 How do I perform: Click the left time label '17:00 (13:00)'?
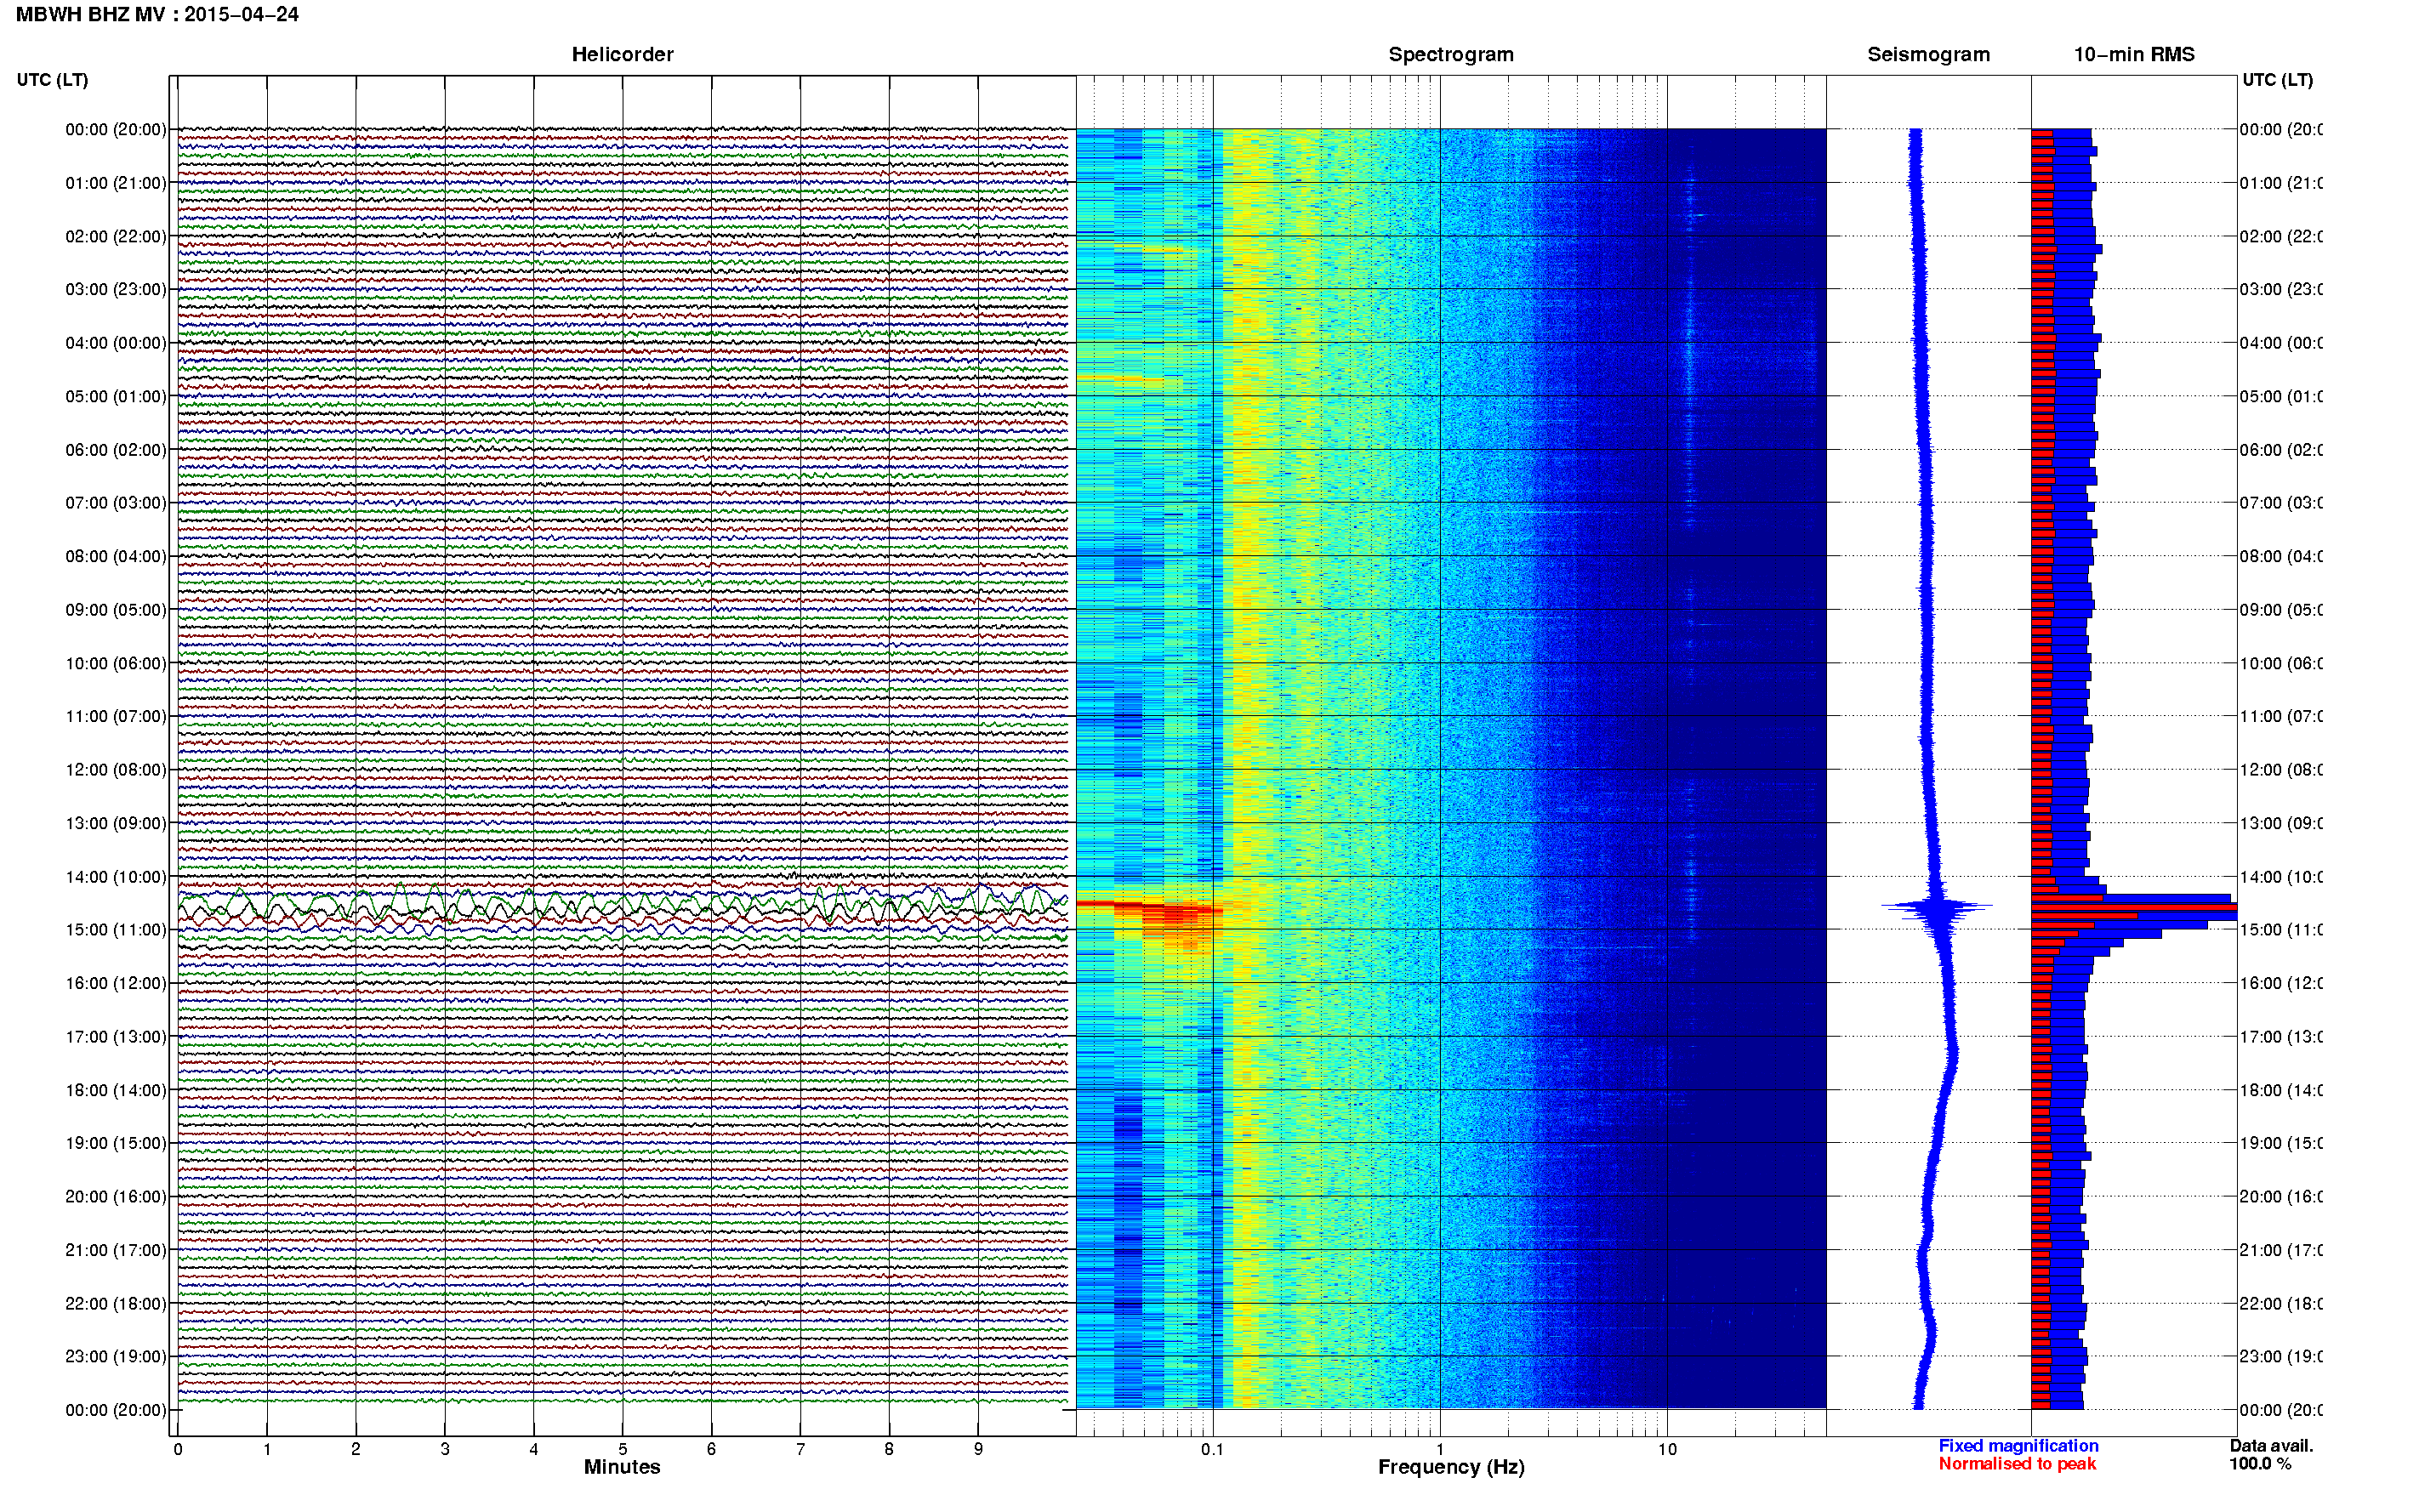(x=116, y=1036)
